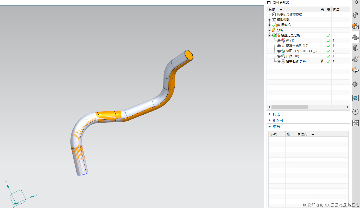Toggle the eye icon for 草图 (17)

pyautogui.click(x=279, y=51)
